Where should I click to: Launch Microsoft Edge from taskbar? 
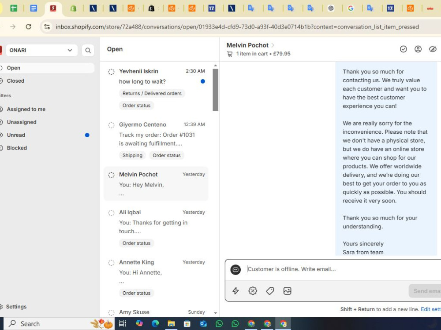point(155,323)
